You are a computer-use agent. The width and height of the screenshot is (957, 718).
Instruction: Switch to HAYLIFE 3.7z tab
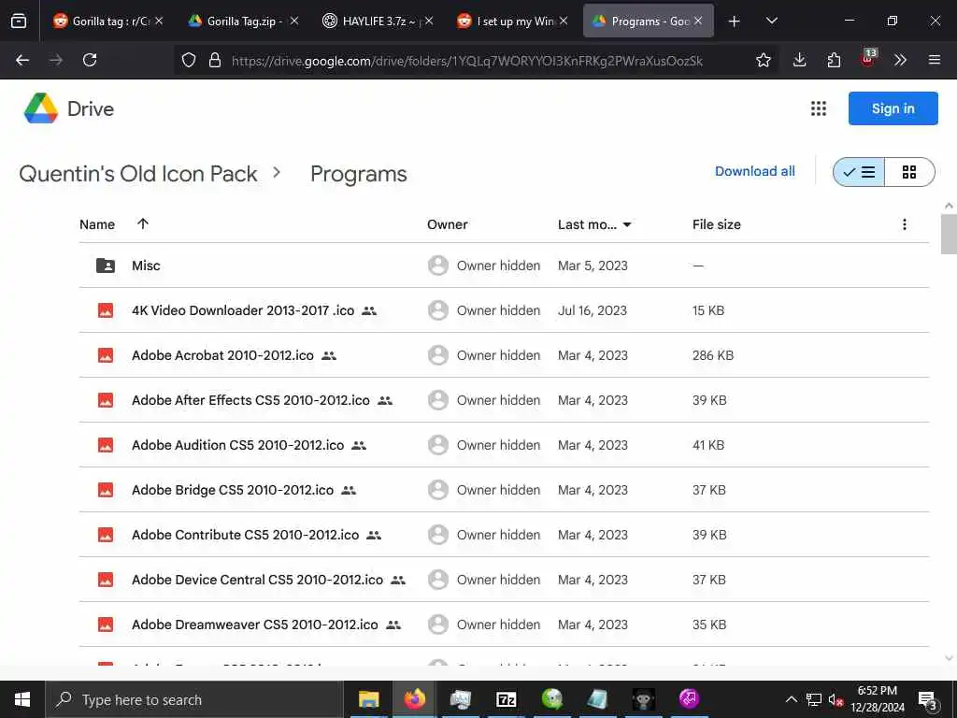pos(378,21)
